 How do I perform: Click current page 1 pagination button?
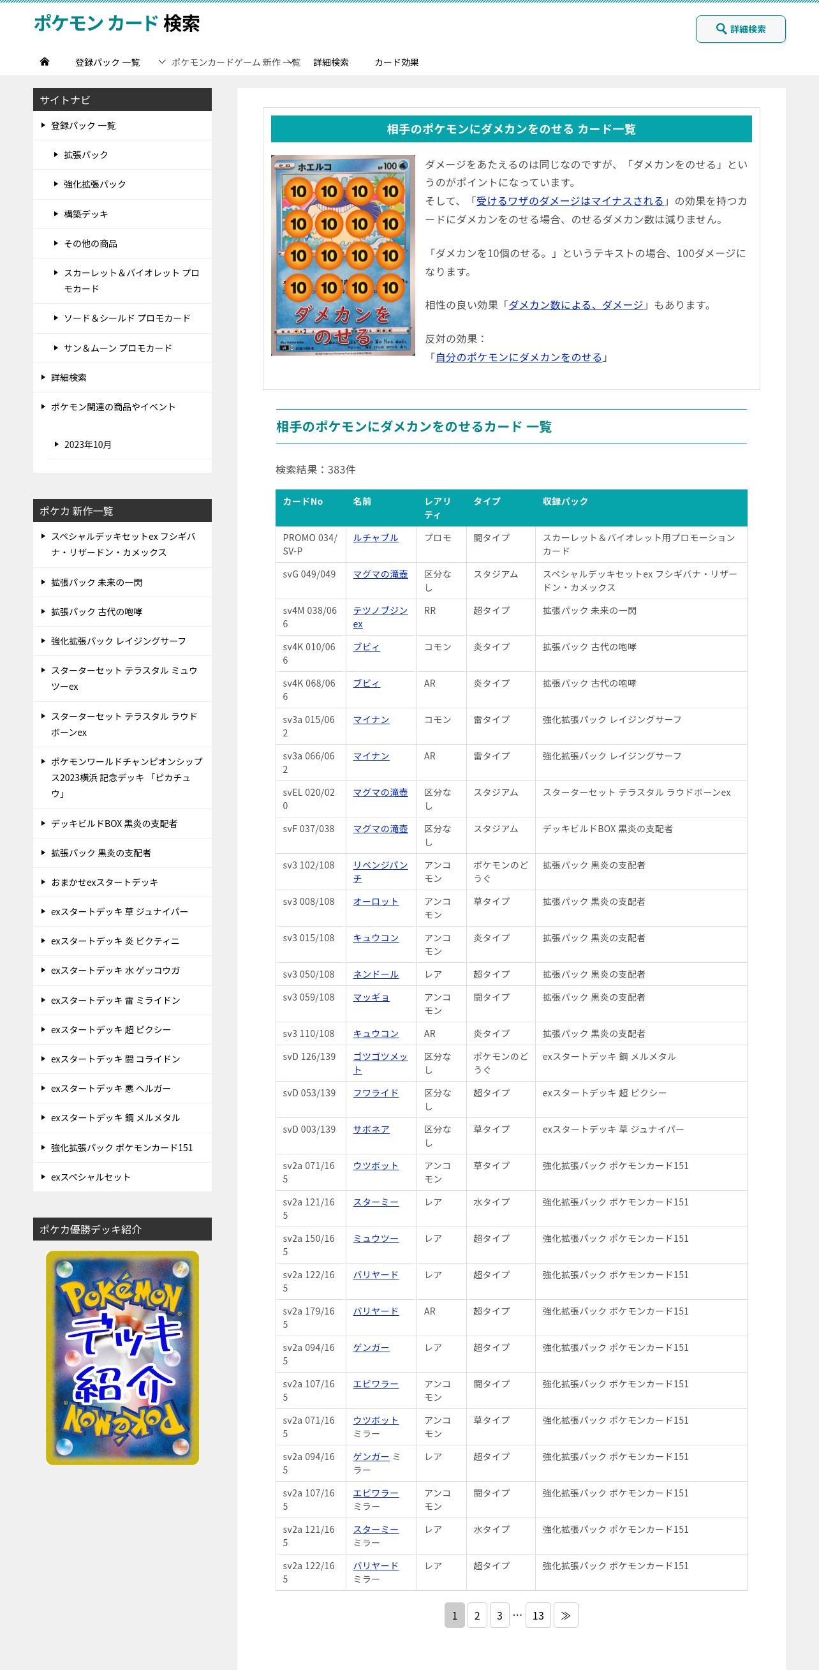(454, 1615)
